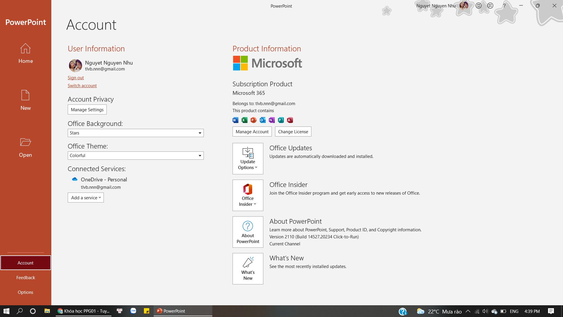This screenshot has width=563, height=317.
Task: Click the Microsoft 365 subscription text
Action: [x=249, y=93]
